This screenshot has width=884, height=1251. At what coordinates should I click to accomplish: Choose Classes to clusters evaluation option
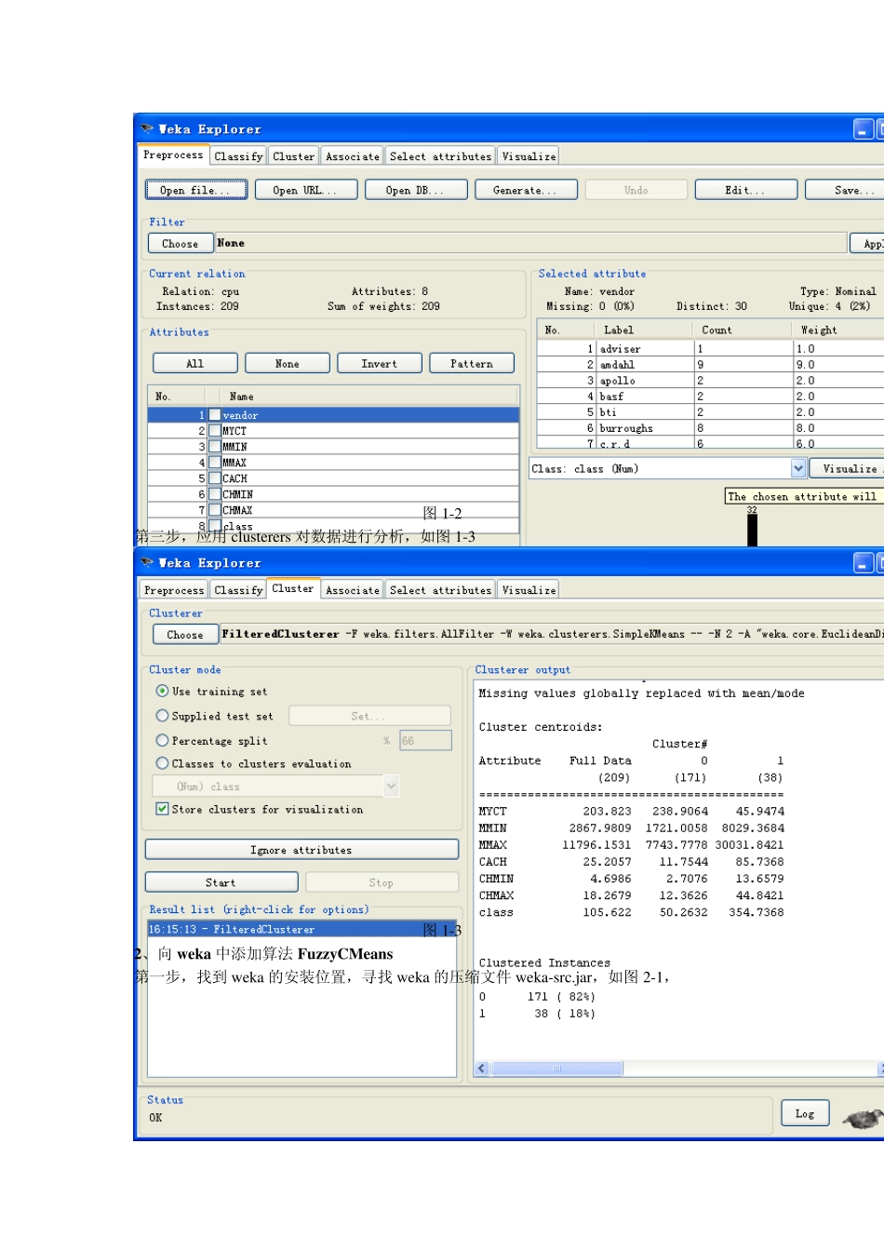[163, 763]
